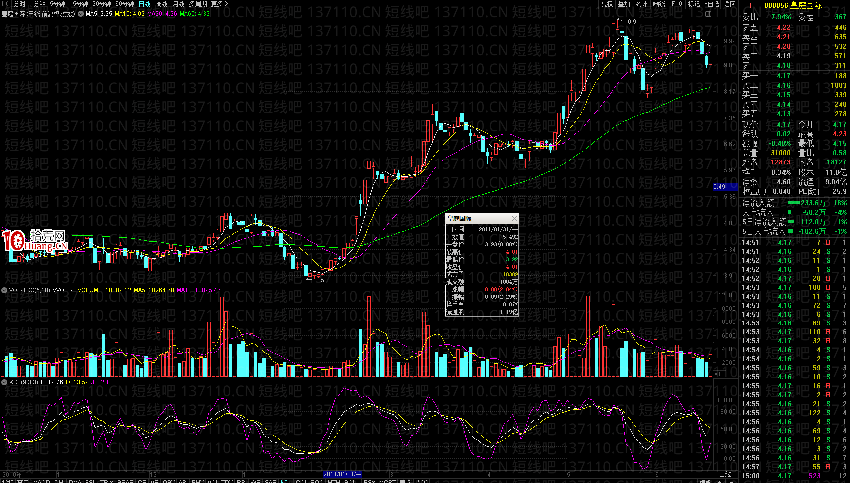
Task: Open 更多 periods expander
Action: point(219,4)
